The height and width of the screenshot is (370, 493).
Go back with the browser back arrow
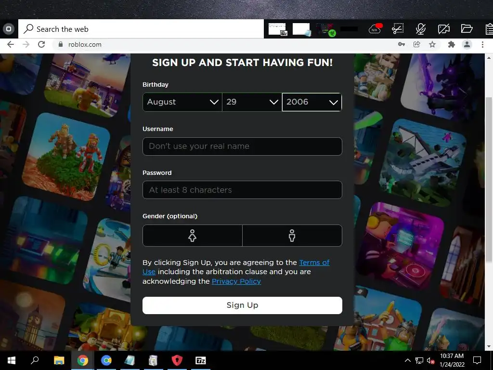[x=11, y=44]
